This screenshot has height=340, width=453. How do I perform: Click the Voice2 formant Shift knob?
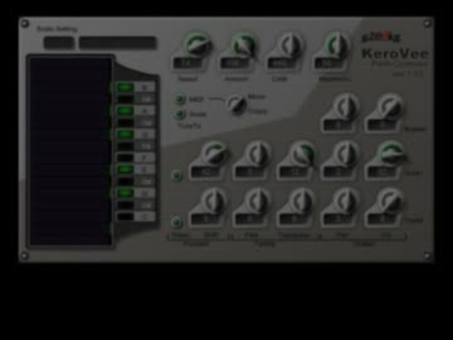[x=214, y=201]
